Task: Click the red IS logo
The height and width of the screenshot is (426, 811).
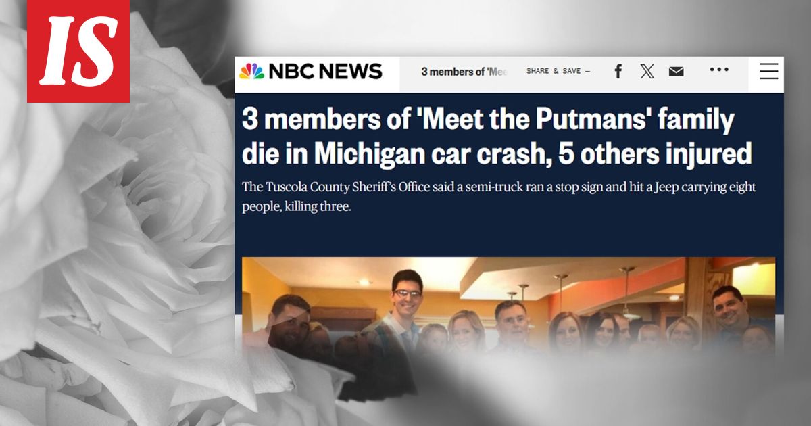Action: click(78, 51)
